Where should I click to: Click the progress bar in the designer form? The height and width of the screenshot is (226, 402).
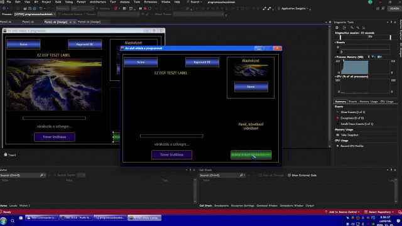55,118
